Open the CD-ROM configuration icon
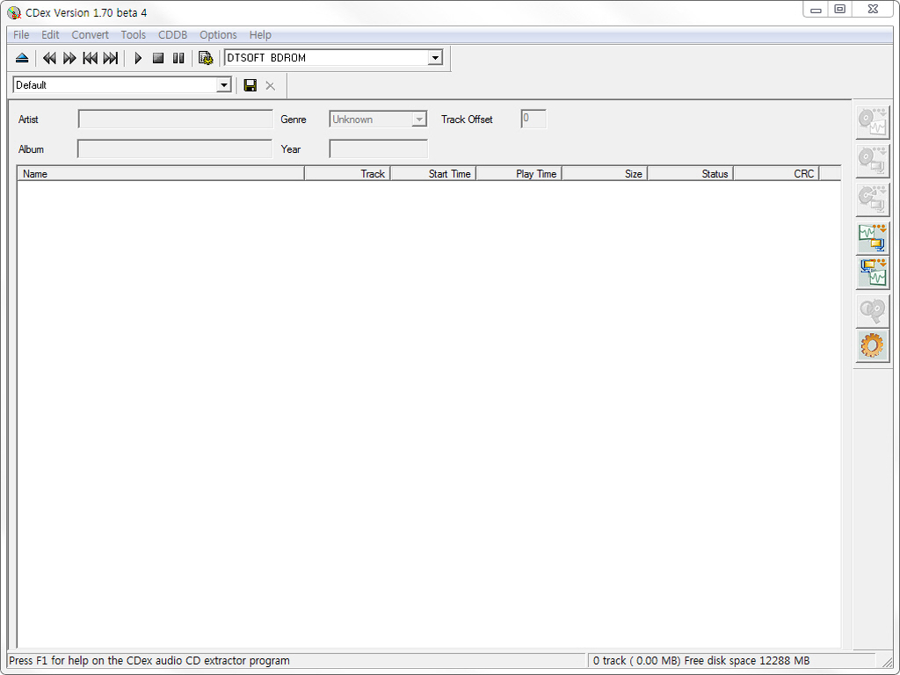Screen dimensions: 900x675 click(x=206, y=58)
